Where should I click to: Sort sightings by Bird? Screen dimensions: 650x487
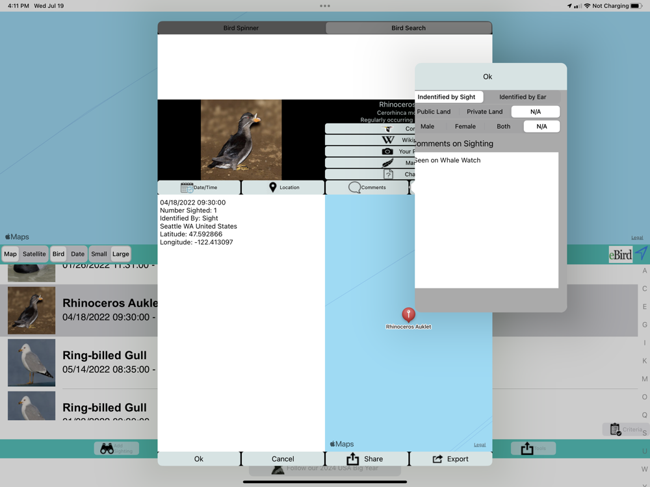[58, 254]
